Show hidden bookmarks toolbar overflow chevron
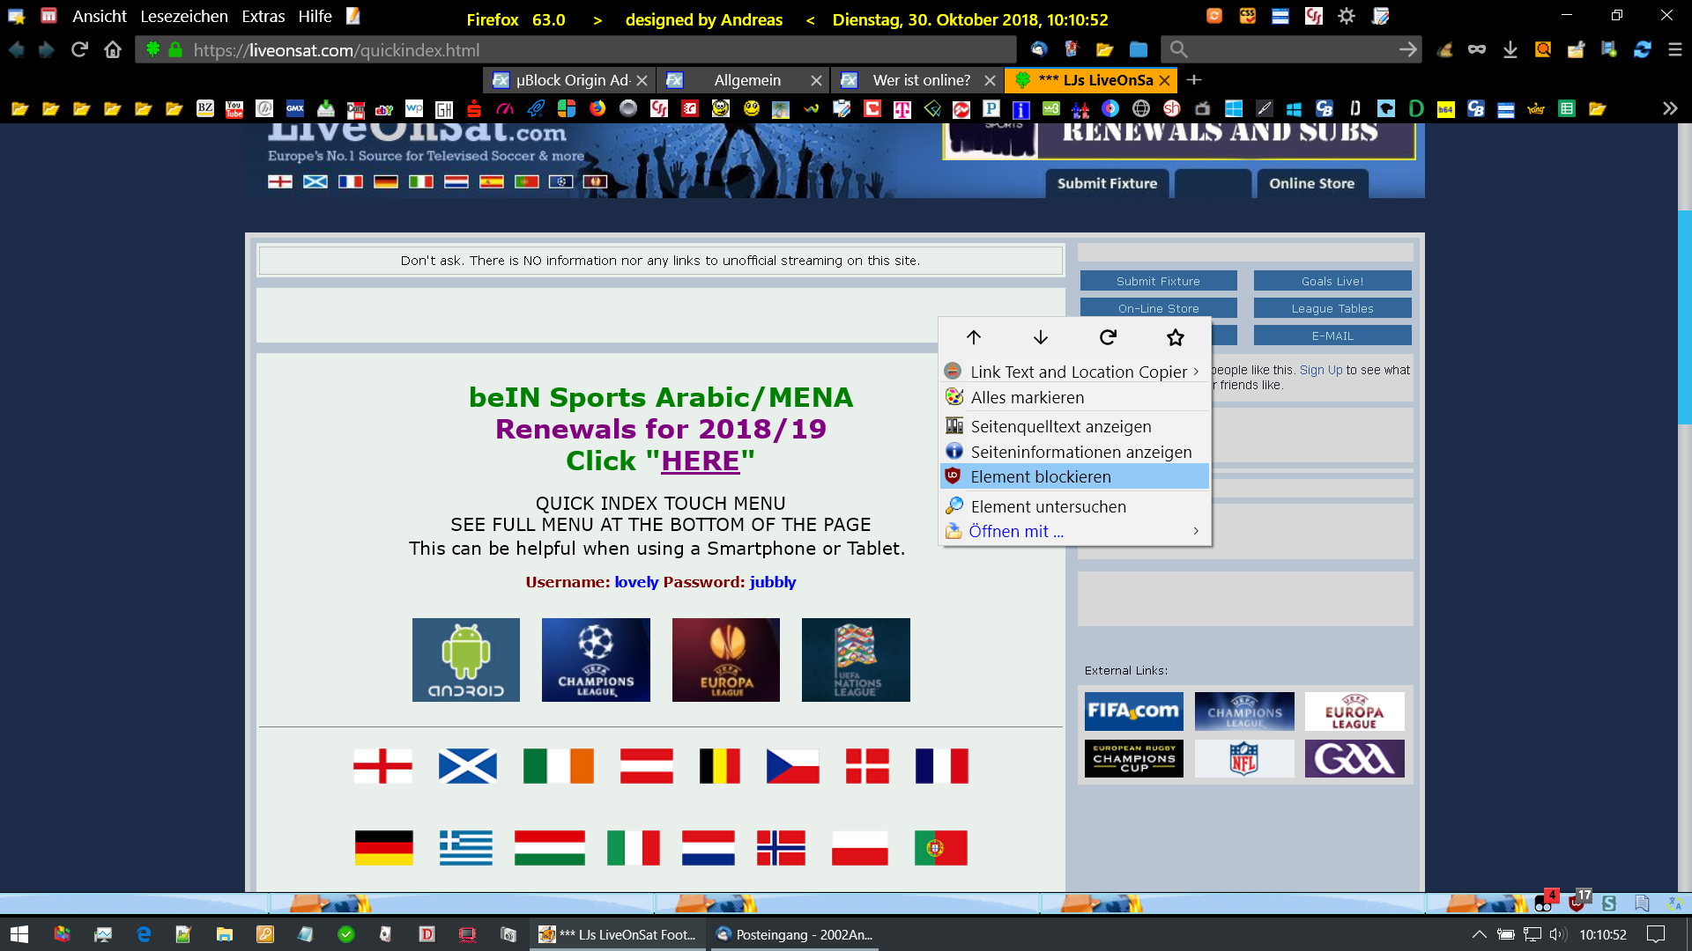 tap(1669, 108)
